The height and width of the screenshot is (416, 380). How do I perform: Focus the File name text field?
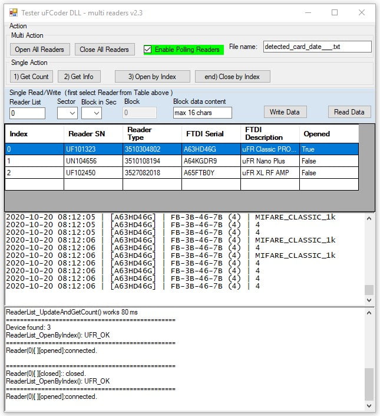(316, 47)
